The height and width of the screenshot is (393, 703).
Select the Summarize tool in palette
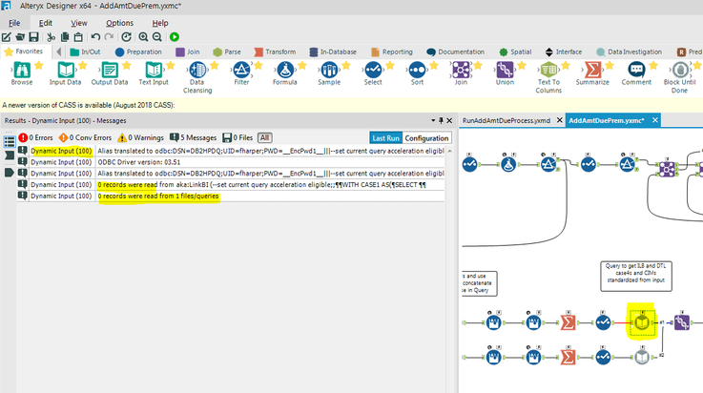point(592,73)
